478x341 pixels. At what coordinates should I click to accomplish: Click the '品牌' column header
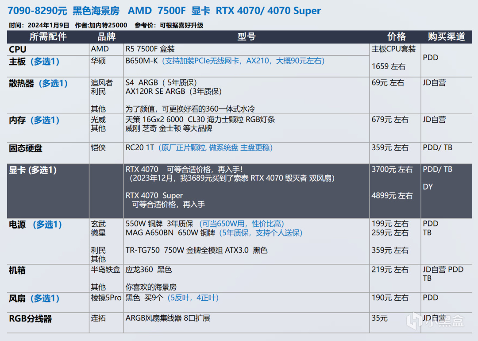(106, 37)
